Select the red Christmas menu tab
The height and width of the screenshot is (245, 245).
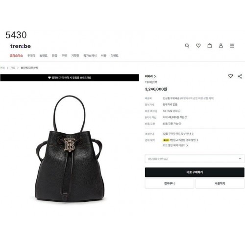(16, 56)
